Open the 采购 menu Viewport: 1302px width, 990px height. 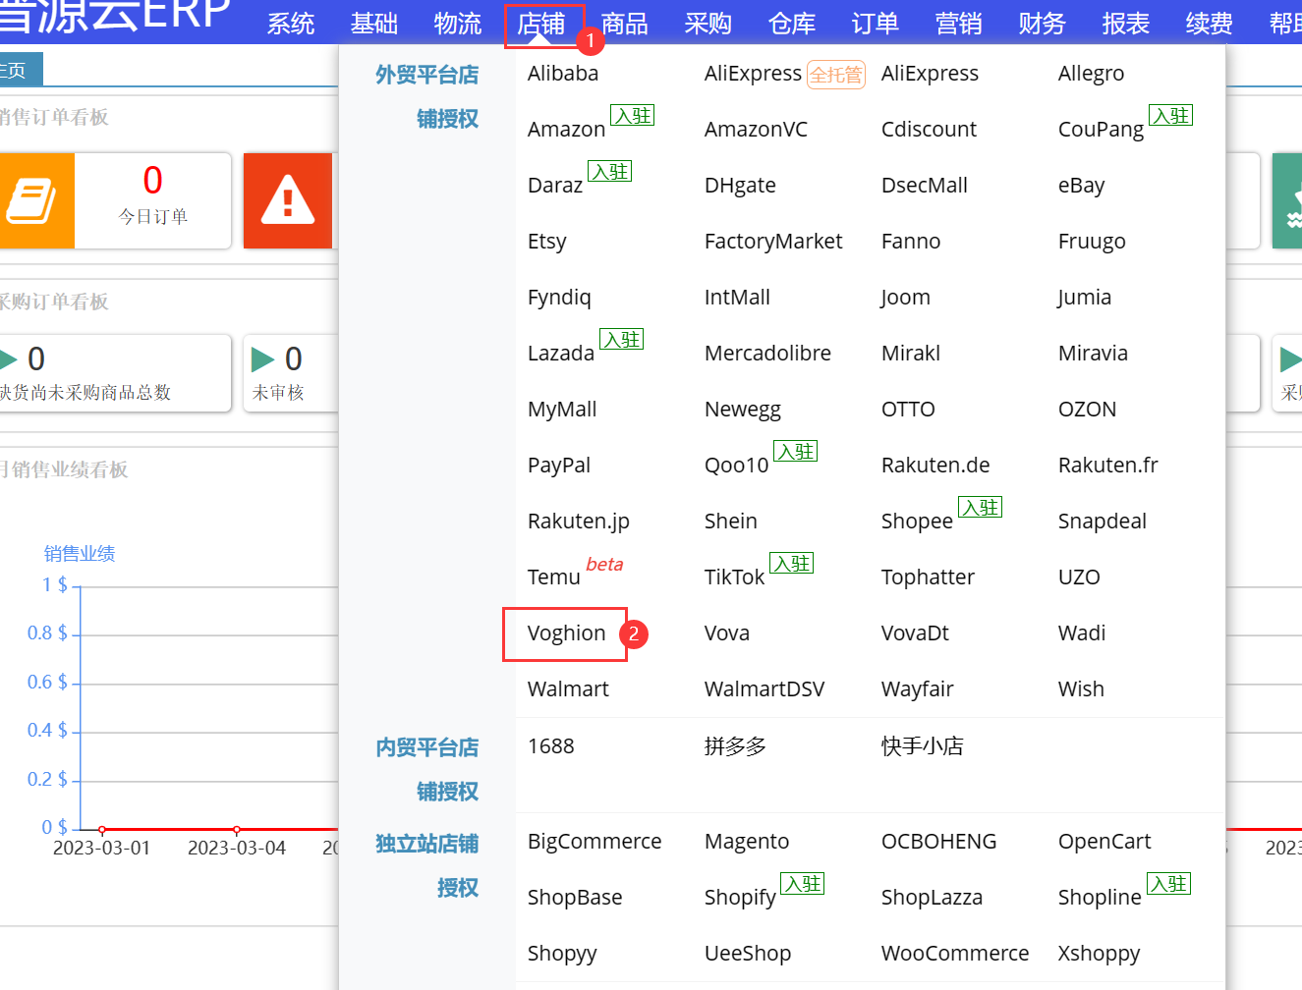click(708, 24)
